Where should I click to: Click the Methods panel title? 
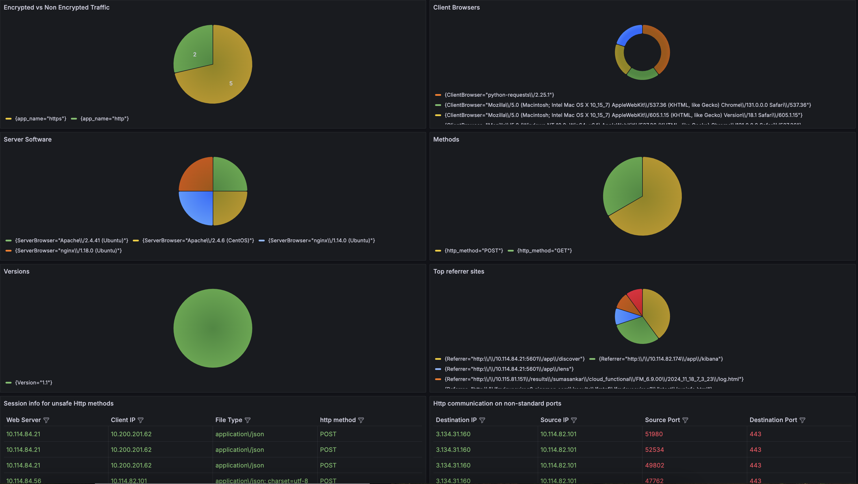click(446, 139)
